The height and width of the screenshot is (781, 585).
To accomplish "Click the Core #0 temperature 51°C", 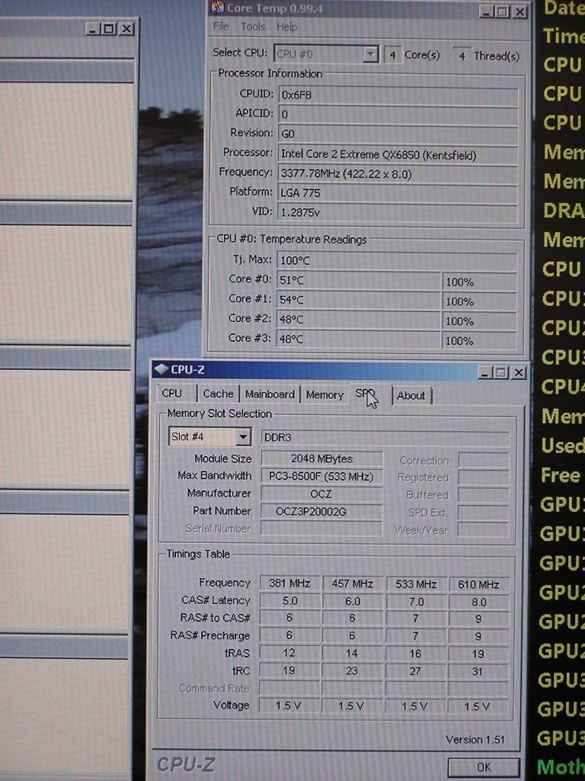I will coord(358,281).
